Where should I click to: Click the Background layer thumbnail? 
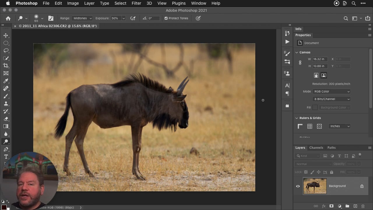[x=315, y=186]
